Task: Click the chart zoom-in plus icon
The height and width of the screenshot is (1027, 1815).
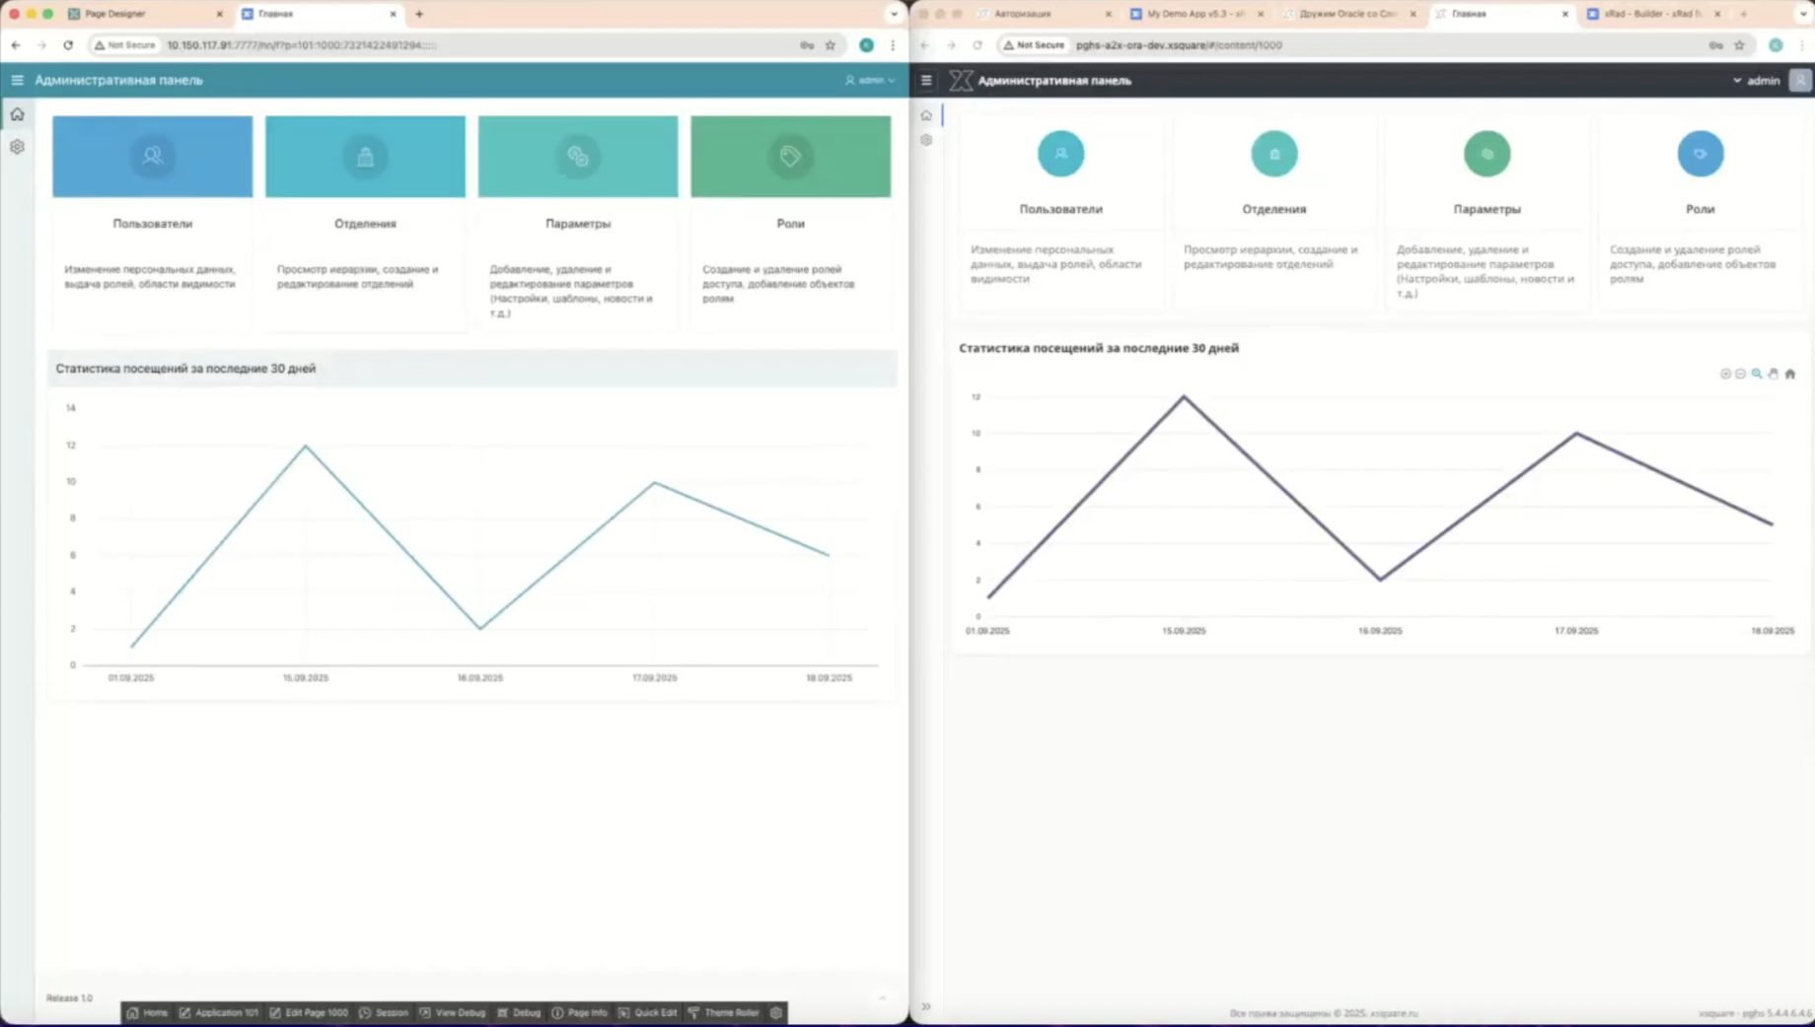Action: (x=1725, y=374)
